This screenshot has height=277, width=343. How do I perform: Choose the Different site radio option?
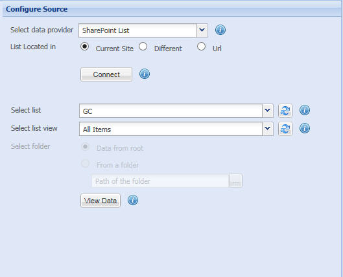pyautogui.click(x=143, y=47)
